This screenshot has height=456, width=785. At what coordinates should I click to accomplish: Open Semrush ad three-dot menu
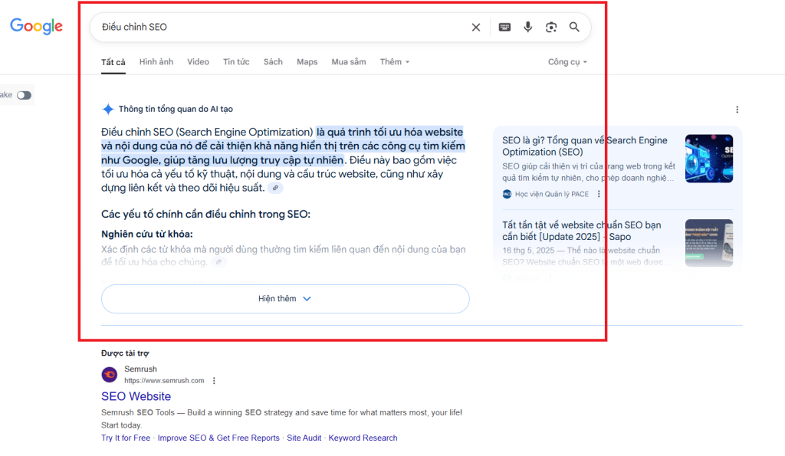point(214,381)
